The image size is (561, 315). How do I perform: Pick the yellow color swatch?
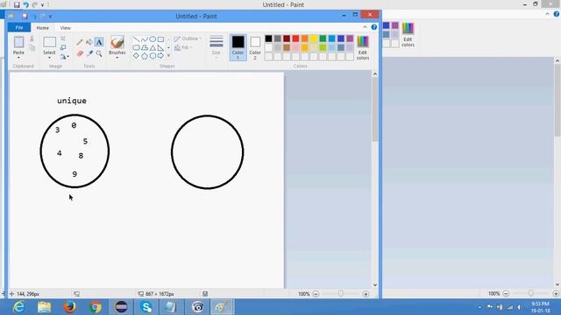click(314, 38)
